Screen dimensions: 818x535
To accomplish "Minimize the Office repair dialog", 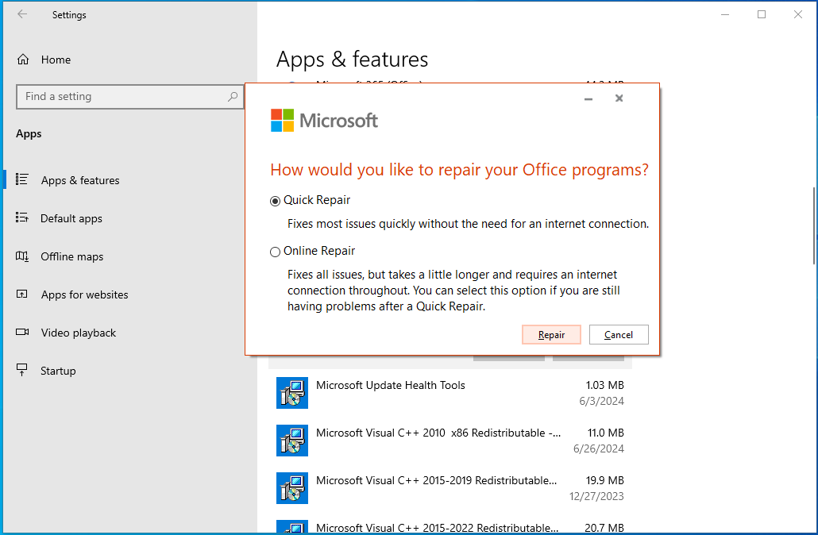I will point(588,98).
